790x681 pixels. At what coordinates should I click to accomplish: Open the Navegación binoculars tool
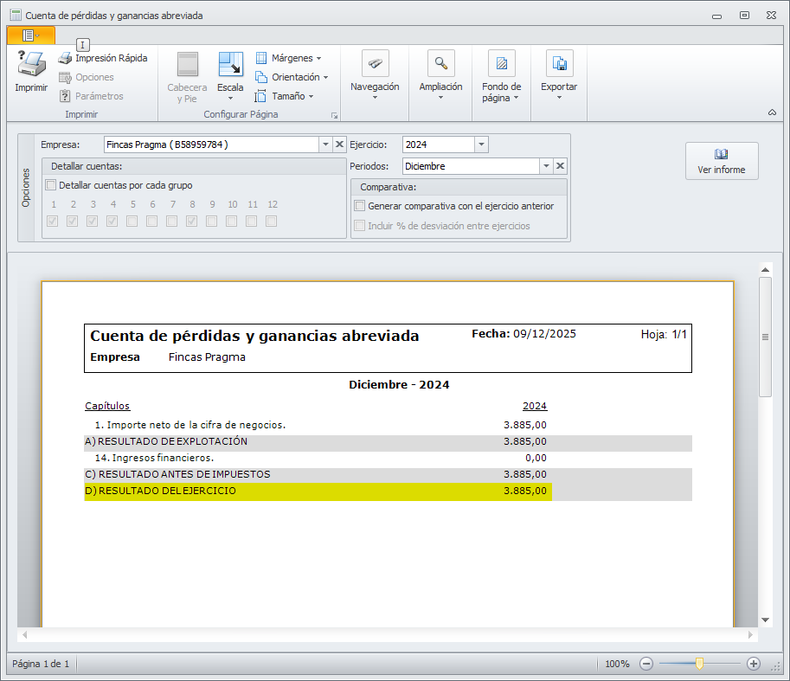tap(375, 64)
